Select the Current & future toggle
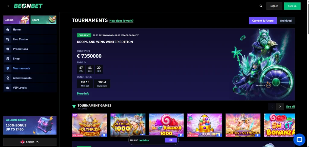 263,21
